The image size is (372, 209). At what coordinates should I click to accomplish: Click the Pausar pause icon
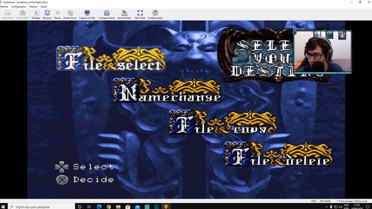click(58, 15)
